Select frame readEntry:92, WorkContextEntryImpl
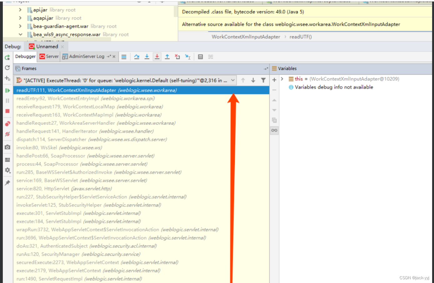The image size is (434, 283). click(141, 99)
